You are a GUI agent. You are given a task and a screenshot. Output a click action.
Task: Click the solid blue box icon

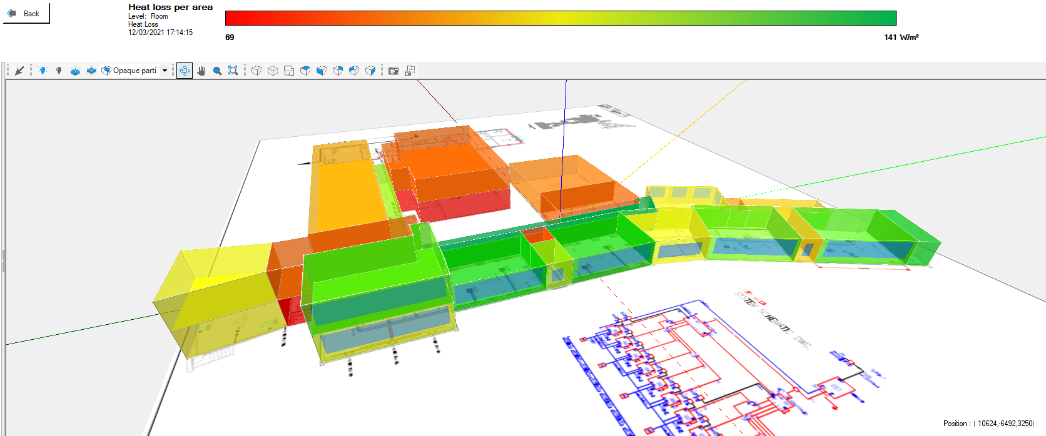[x=91, y=71]
